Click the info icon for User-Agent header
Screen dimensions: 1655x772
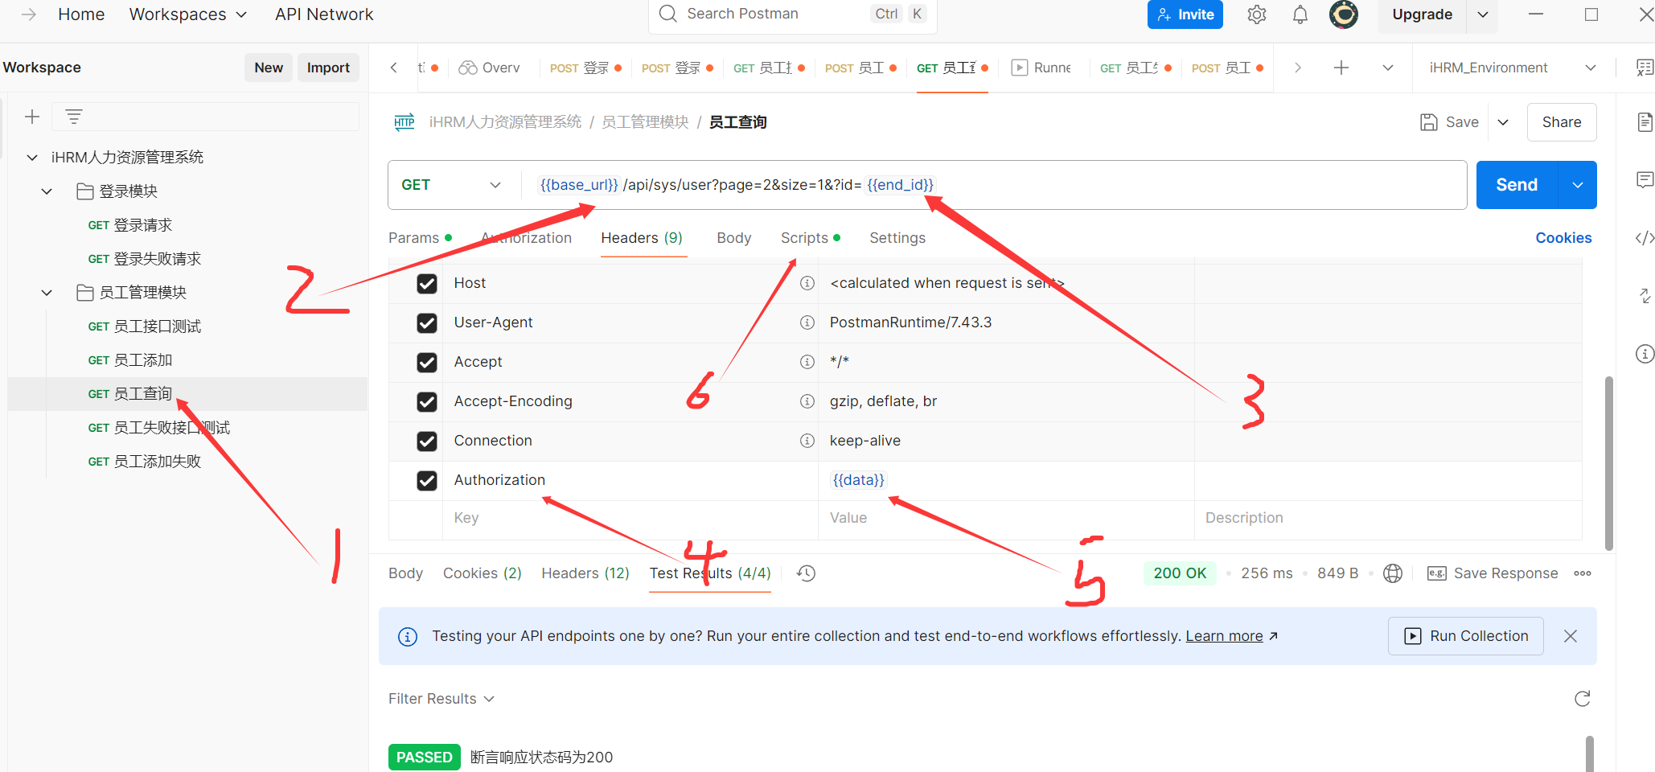tap(807, 322)
